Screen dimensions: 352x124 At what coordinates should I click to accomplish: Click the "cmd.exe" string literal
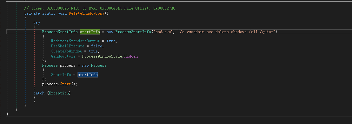163,32
